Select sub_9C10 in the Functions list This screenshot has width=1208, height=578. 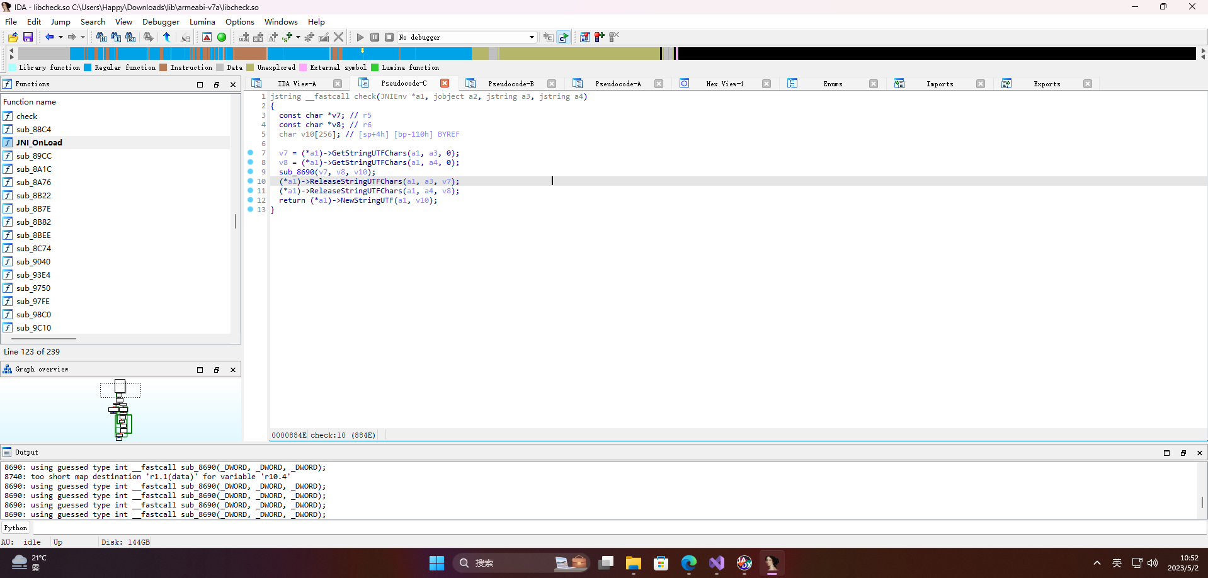(117, 327)
